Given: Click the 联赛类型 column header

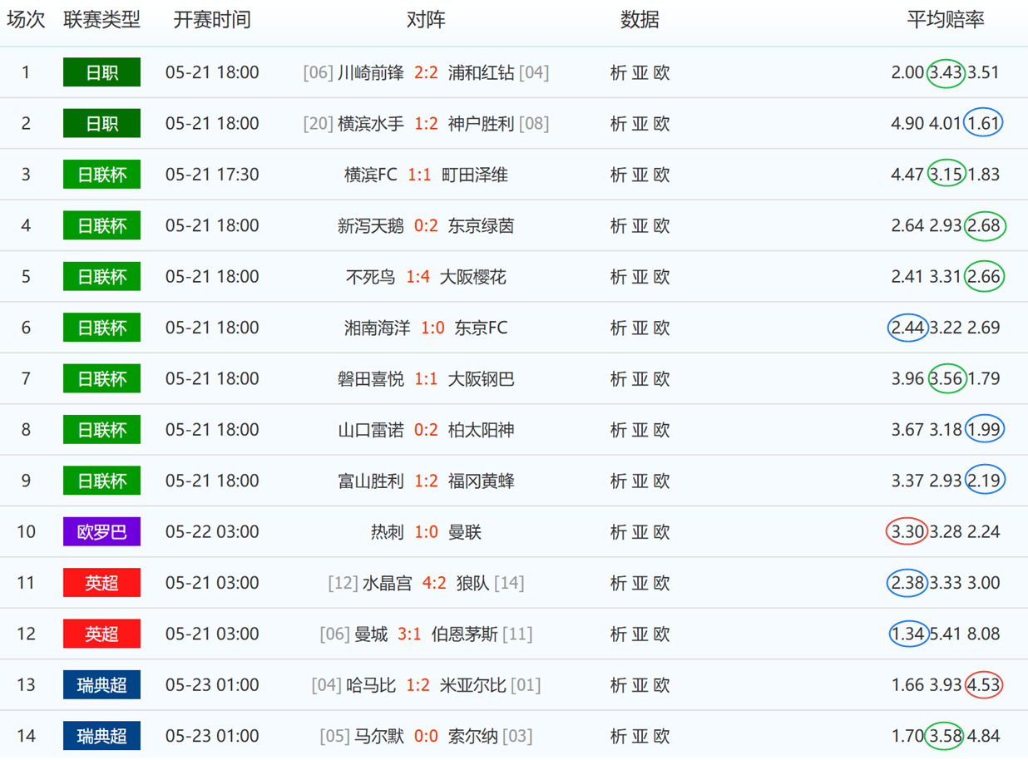Looking at the screenshot, I should pyautogui.click(x=101, y=20).
